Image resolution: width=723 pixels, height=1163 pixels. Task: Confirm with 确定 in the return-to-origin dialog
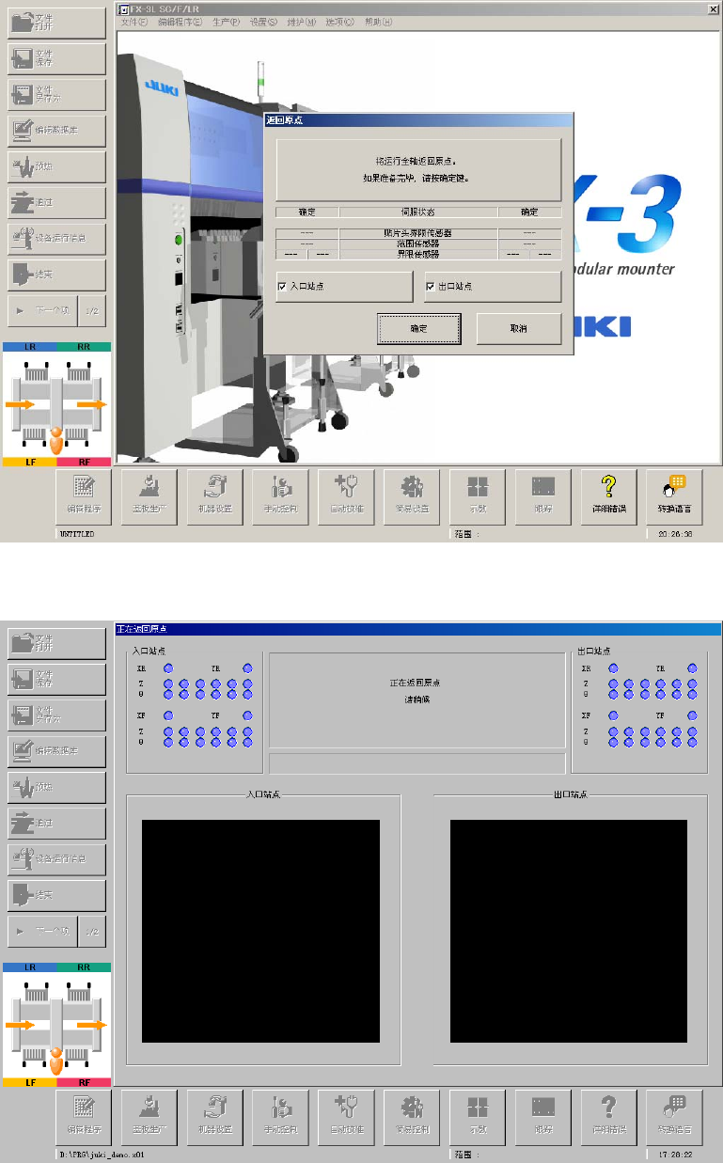[x=419, y=328]
